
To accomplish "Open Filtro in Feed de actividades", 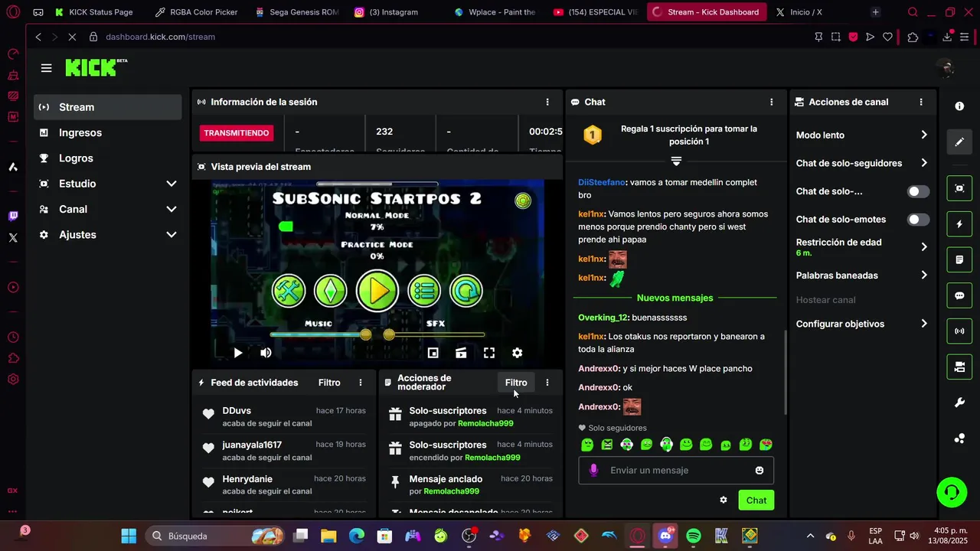I will (329, 383).
